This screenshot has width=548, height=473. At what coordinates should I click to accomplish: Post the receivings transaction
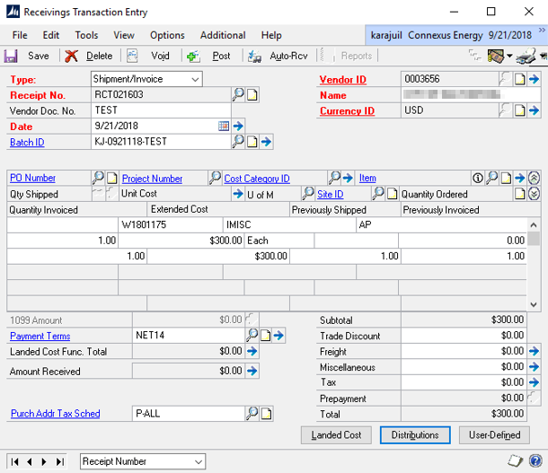[x=211, y=56]
